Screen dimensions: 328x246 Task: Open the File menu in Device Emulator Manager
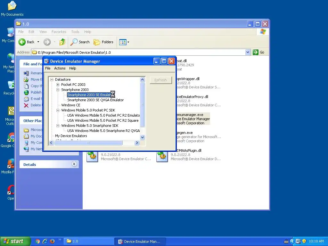tap(48, 68)
